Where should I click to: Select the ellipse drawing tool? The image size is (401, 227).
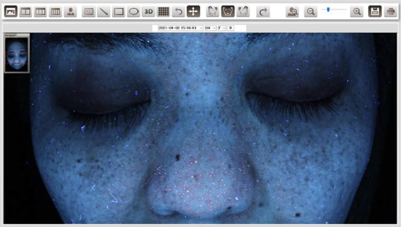coord(134,11)
